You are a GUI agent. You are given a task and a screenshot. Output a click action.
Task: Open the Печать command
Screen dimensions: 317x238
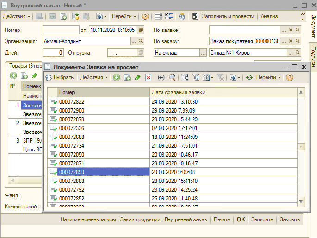coord(222,219)
